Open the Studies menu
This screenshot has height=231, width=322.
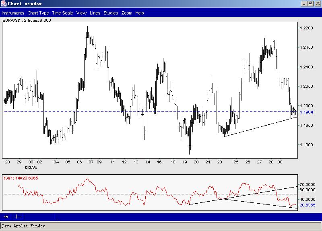click(x=111, y=13)
